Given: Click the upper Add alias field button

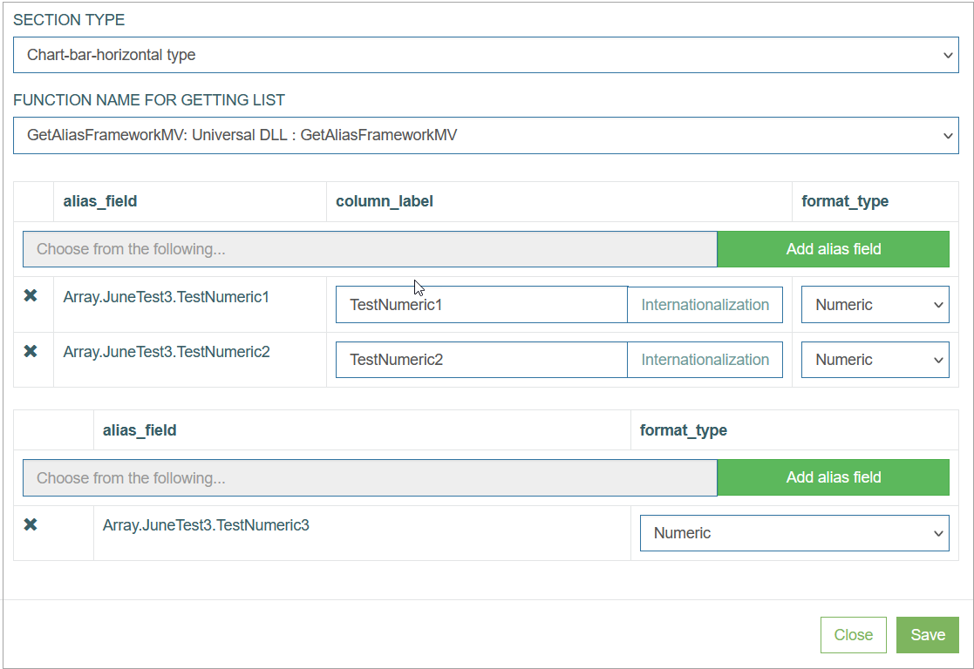Looking at the screenshot, I should [x=834, y=249].
